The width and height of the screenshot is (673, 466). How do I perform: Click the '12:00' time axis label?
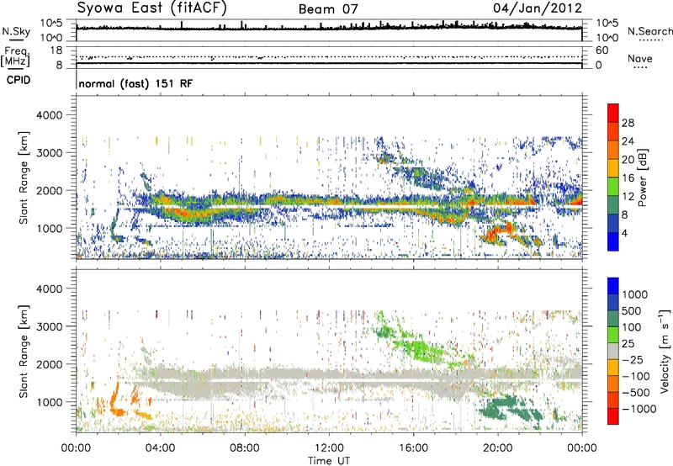(x=329, y=448)
